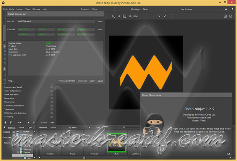Switch to the Inbox tab
The height and width of the screenshot is (161, 237).
[x=21, y=128]
